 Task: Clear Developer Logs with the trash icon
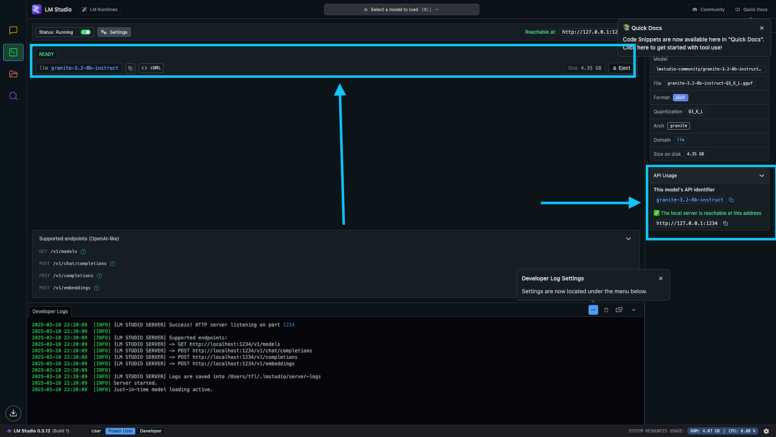click(x=606, y=310)
